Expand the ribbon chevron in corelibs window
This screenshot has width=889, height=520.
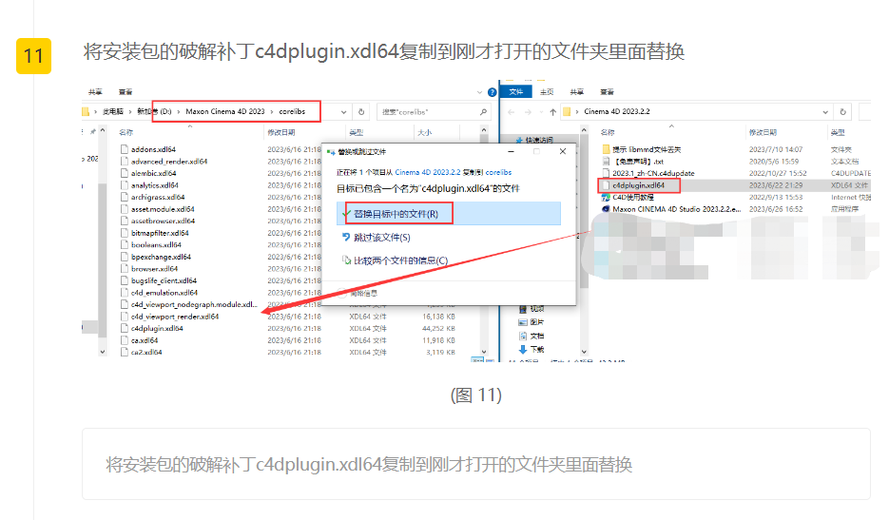tap(479, 92)
